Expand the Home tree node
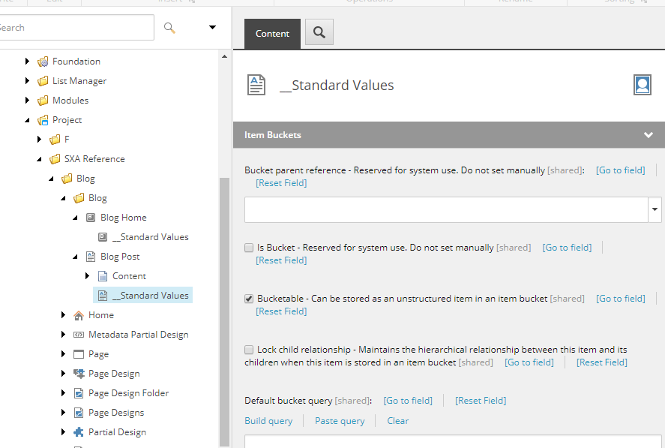The width and height of the screenshot is (665, 448). (63, 315)
